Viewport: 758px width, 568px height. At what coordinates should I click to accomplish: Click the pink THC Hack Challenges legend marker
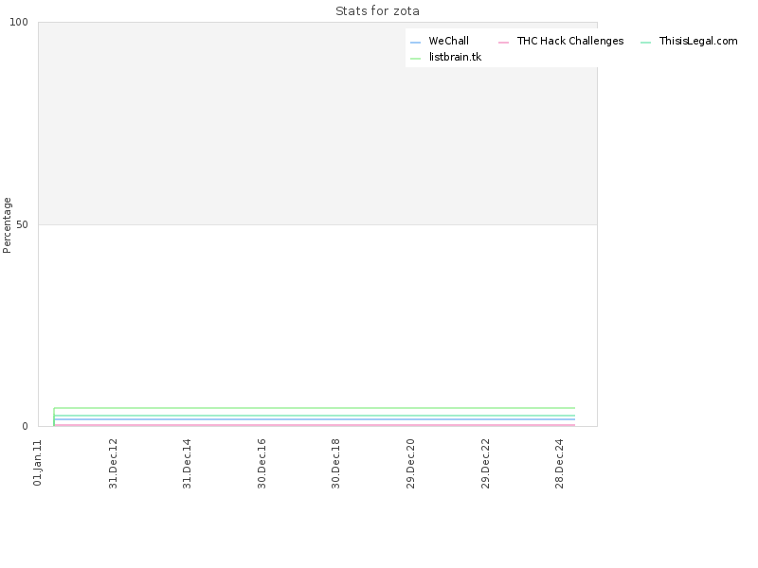click(x=503, y=43)
